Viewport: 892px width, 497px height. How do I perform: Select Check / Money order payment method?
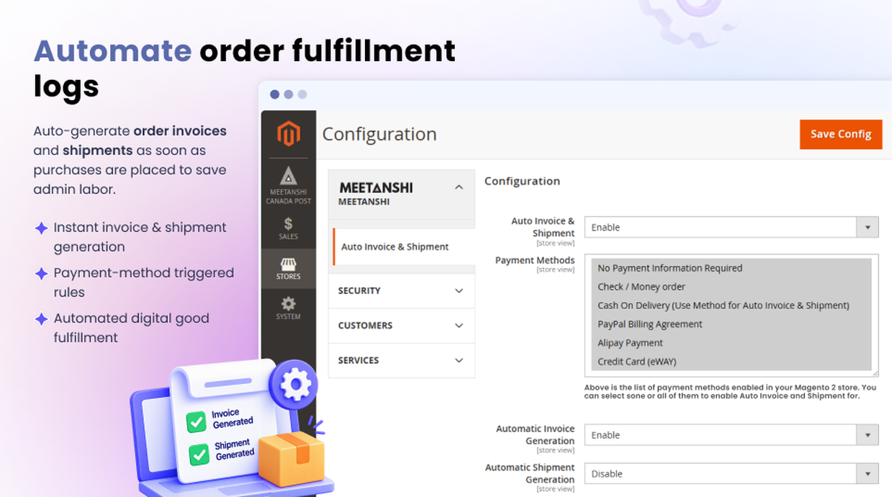tap(731, 287)
